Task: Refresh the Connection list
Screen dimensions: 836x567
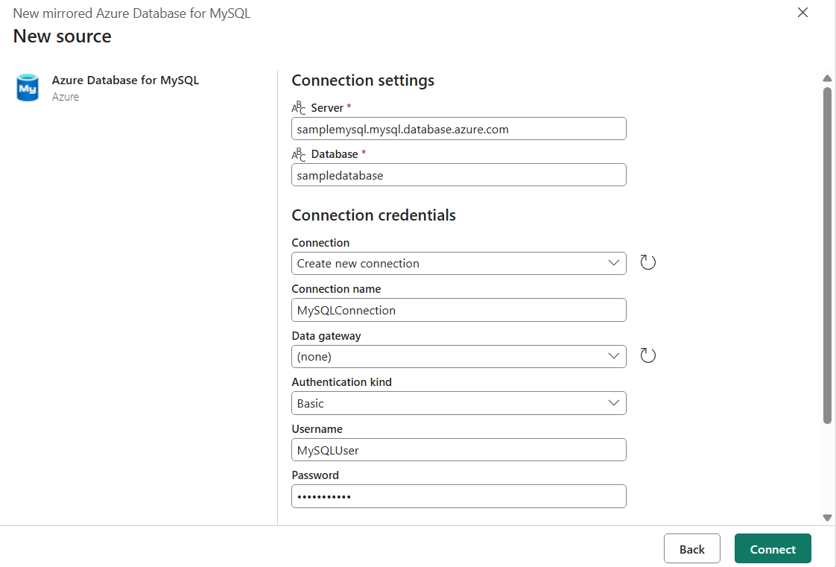Action: (x=647, y=262)
